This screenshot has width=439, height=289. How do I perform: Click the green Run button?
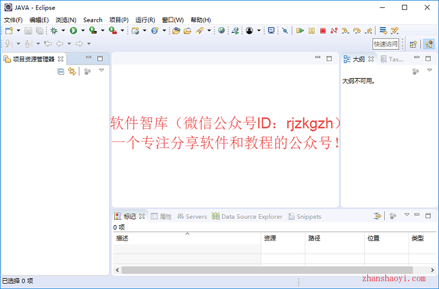74,30
